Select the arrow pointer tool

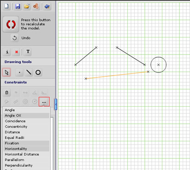coord(6,72)
